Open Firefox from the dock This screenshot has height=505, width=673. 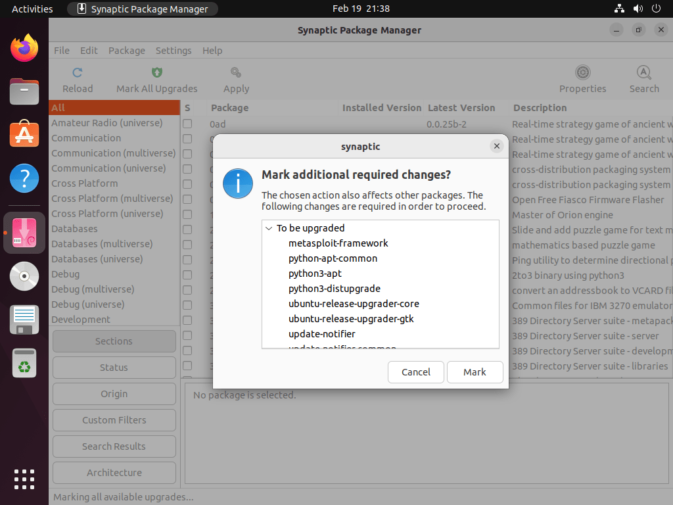(24, 48)
